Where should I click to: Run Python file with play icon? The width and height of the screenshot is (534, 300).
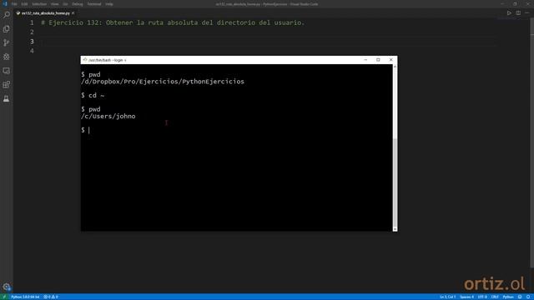click(x=509, y=13)
